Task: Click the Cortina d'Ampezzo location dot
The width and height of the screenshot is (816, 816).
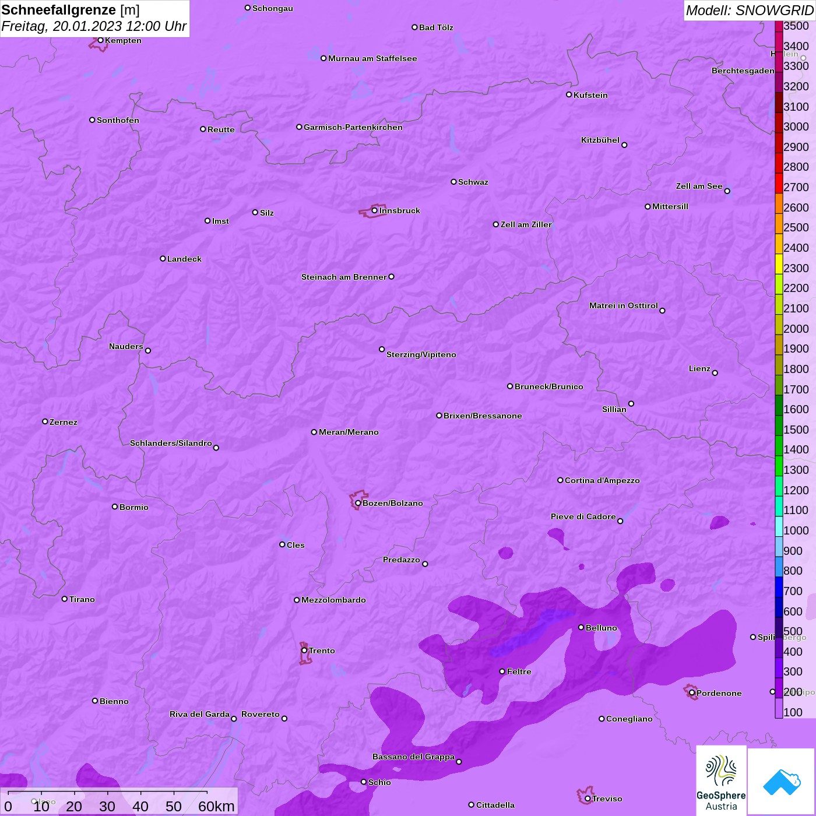Action: click(x=560, y=480)
